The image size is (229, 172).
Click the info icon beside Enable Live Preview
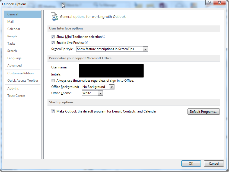(x=87, y=42)
